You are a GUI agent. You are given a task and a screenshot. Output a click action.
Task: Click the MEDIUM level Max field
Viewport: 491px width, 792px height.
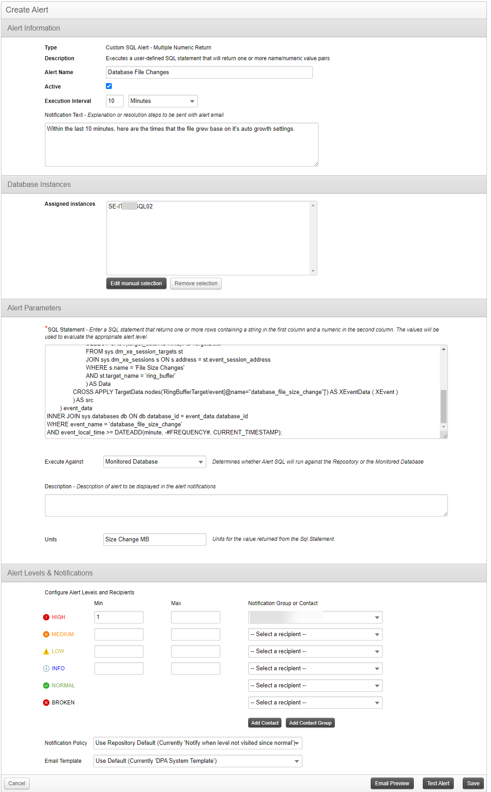click(x=196, y=634)
